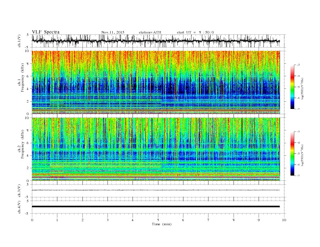The height and width of the screenshot is (247, 320).
Task: Click the "6" tick on the time axis
Action: [183, 220]
